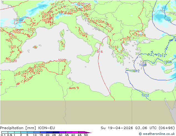
Task: Click the legend value '0.5'
Action: tap(10, 135)
